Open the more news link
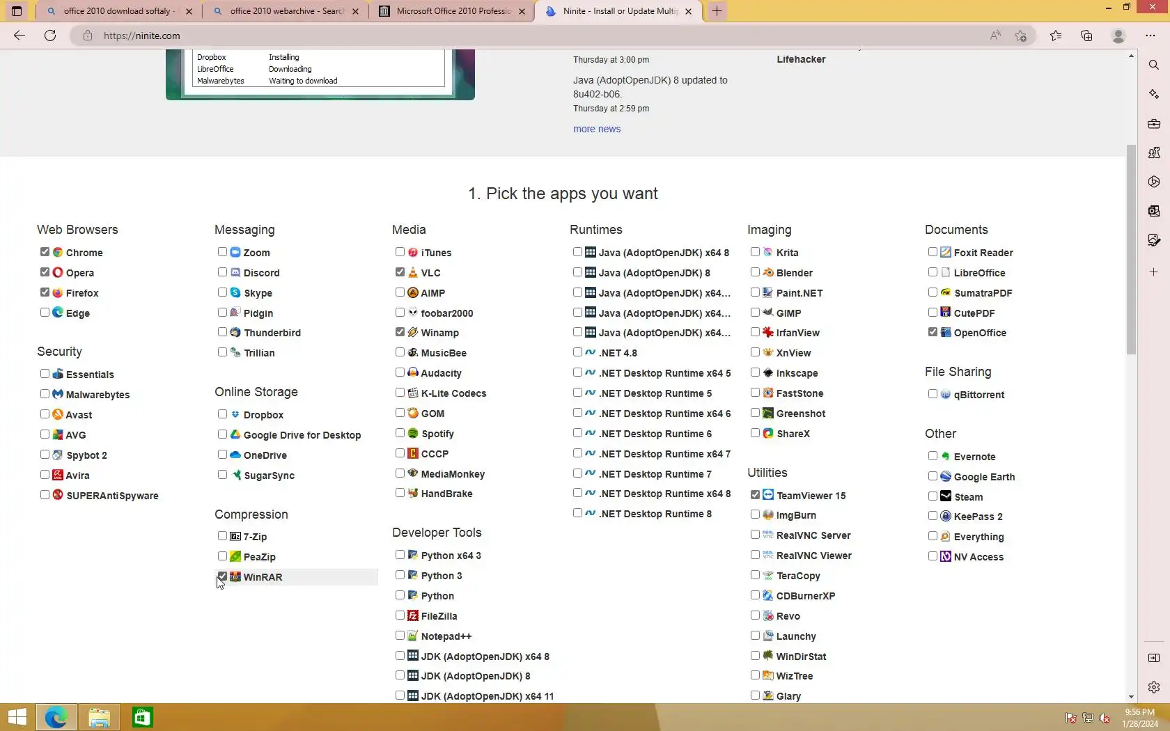 pos(597,129)
